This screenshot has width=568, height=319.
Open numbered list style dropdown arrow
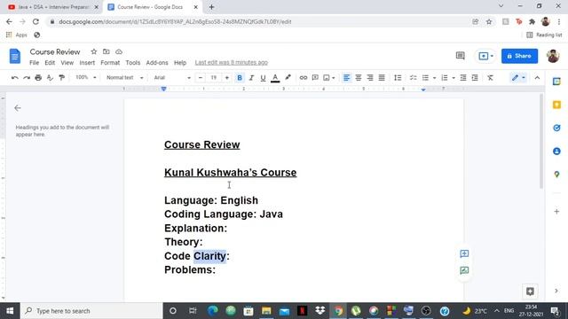pos(454,78)
